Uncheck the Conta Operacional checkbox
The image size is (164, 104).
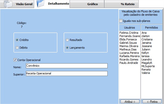[x=15, y=60]
